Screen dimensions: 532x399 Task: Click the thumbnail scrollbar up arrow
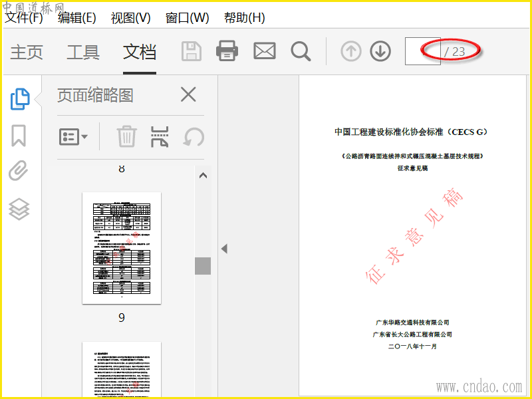tap(203, 176)
